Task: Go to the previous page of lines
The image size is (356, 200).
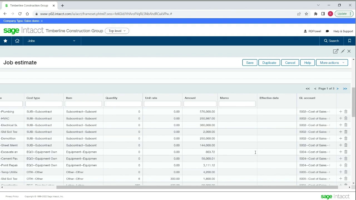Action: [315, 89]
